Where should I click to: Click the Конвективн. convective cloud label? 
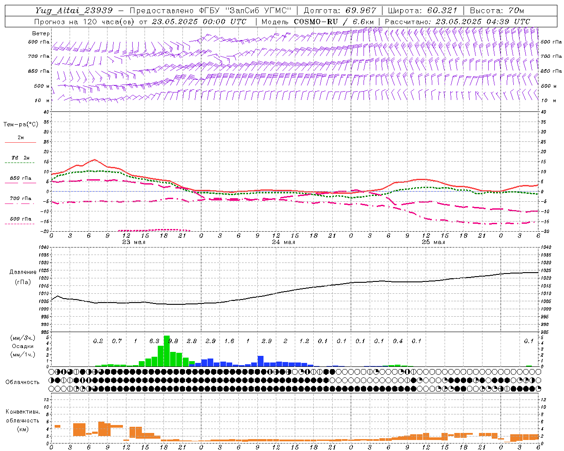(x=22, y=412)
